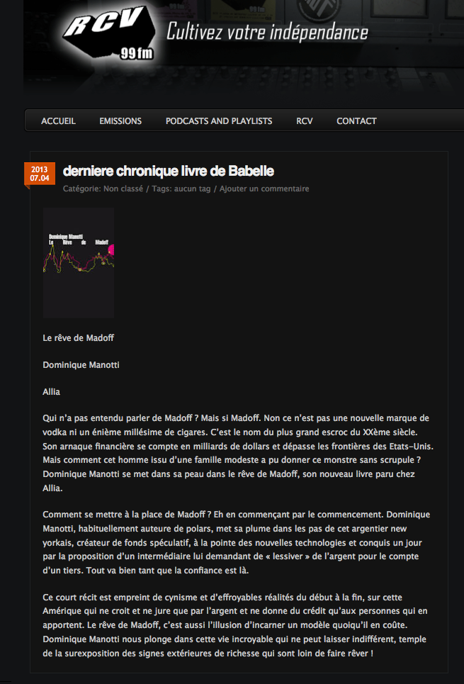Click the orange 2013 07.04 date badge
The image size is (464, 684).
[40, 174]
